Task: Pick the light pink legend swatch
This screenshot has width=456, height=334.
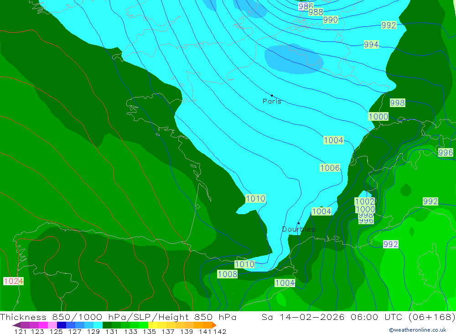Action: tap(52, 325)
